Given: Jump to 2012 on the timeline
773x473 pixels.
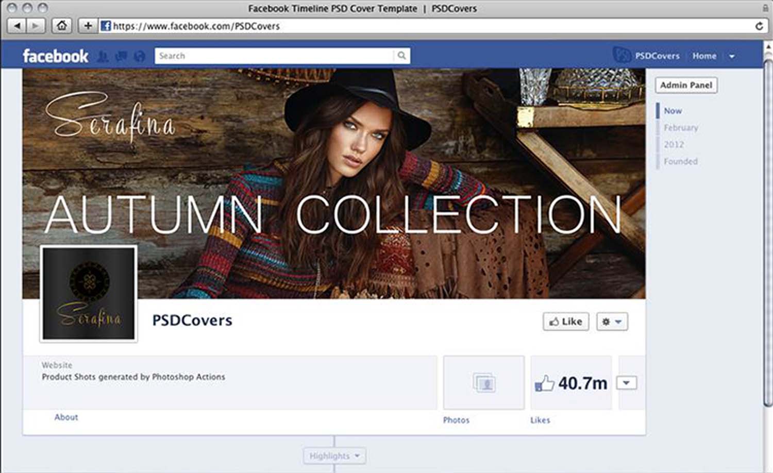Looking at the screenshot, I should [674, 145].
